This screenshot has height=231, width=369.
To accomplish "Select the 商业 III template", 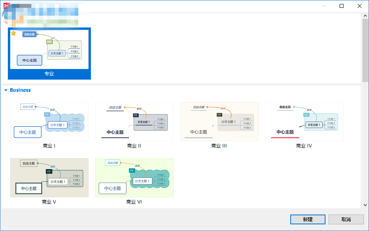I will [219, 122].
